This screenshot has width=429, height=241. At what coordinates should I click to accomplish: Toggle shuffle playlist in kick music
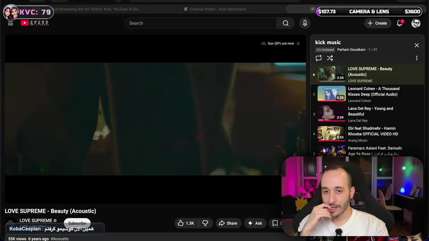pos(330,58)
